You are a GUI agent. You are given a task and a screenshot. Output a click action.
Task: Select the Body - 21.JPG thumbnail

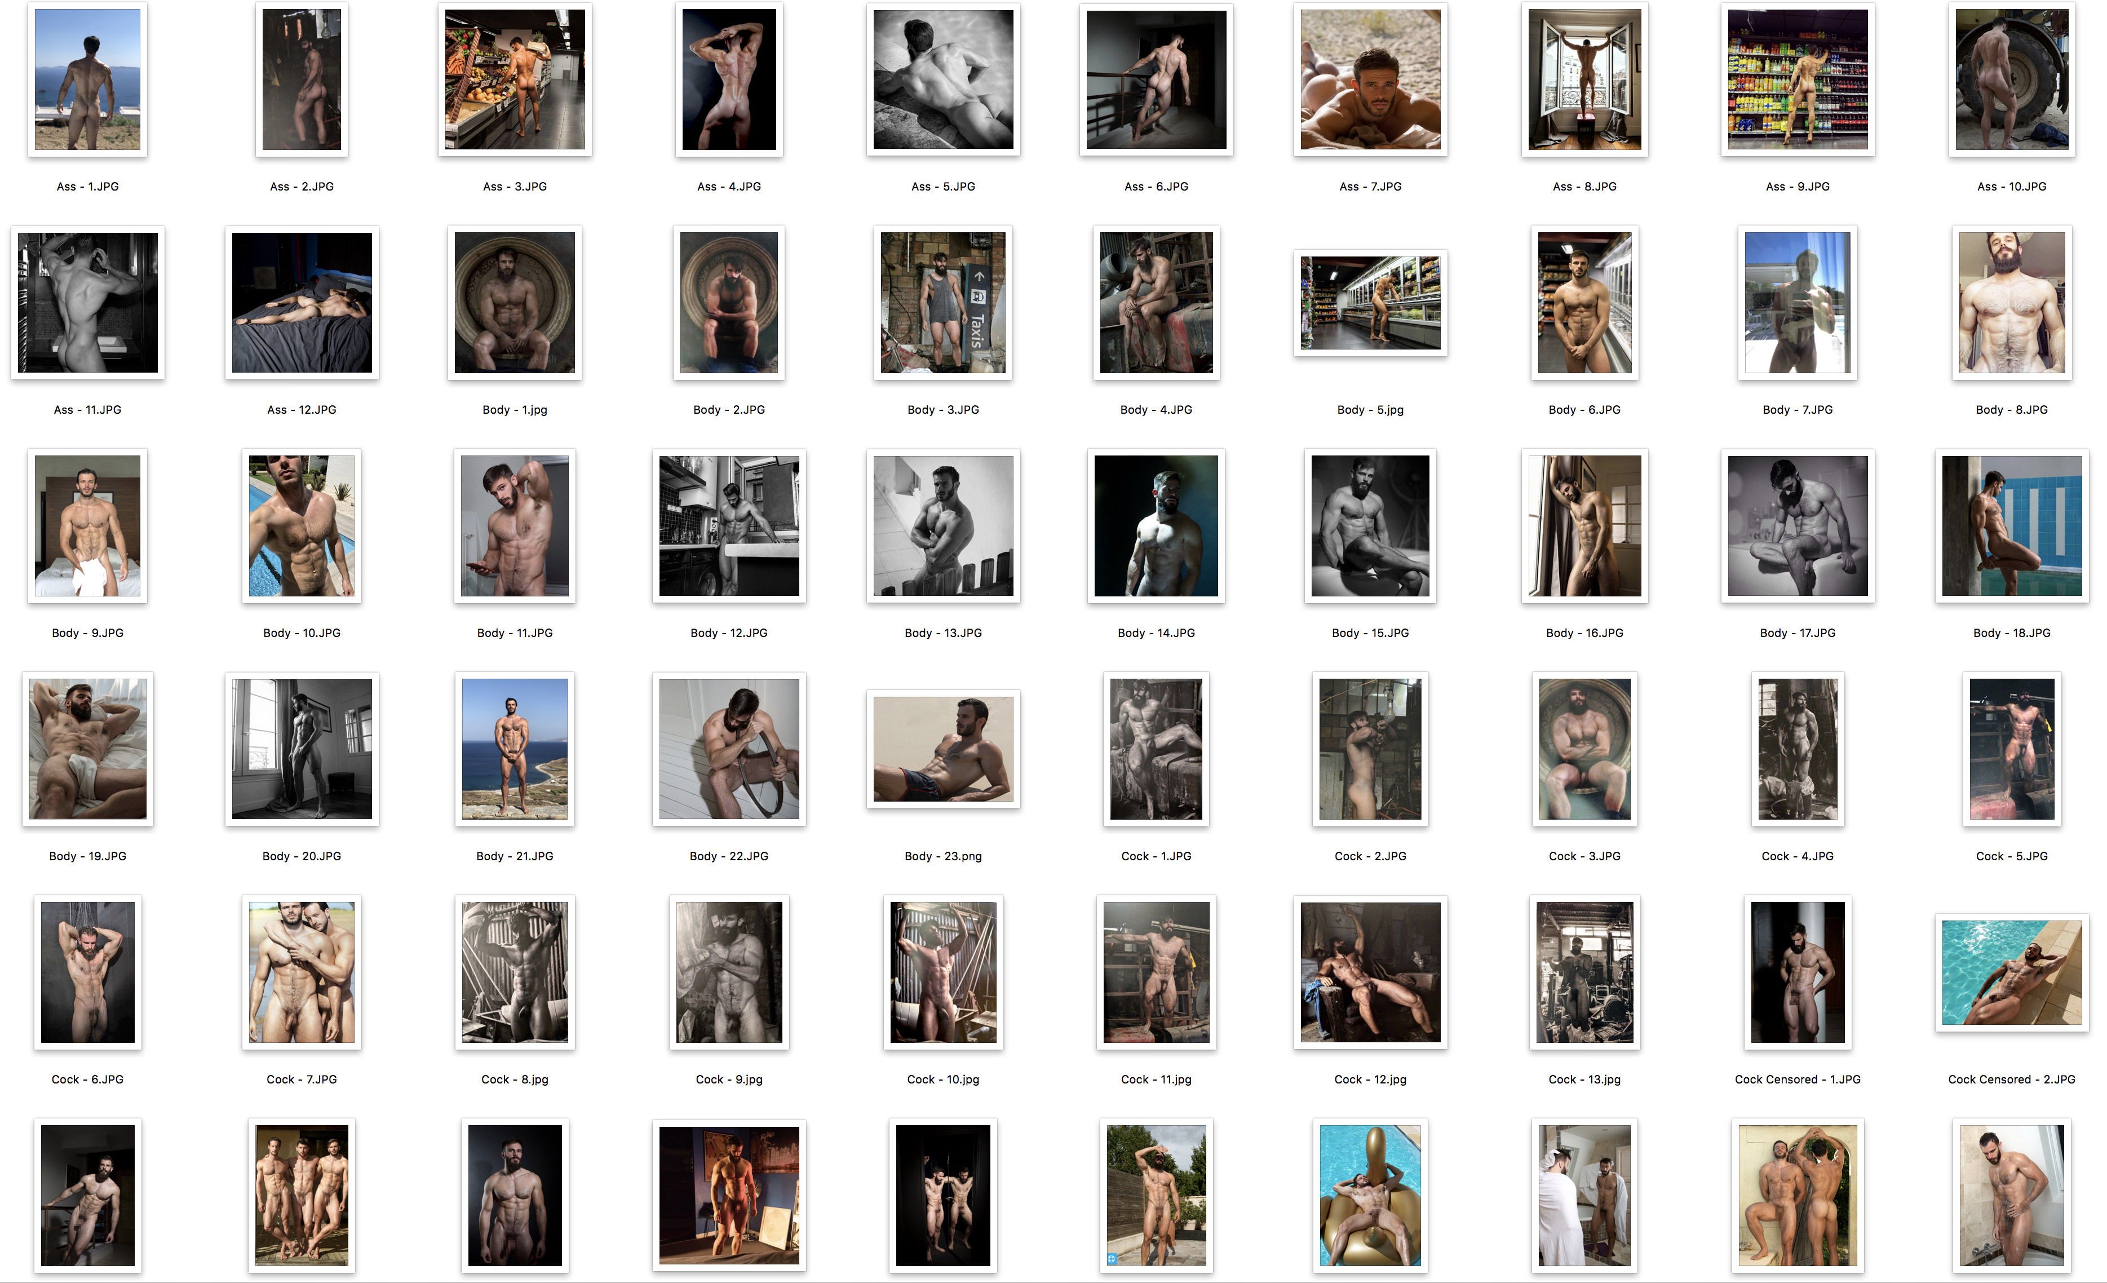[514, 749]
